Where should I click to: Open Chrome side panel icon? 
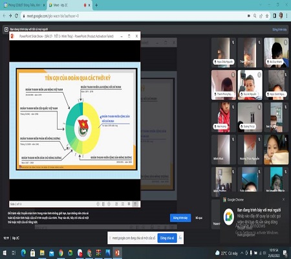coord(274,16)
